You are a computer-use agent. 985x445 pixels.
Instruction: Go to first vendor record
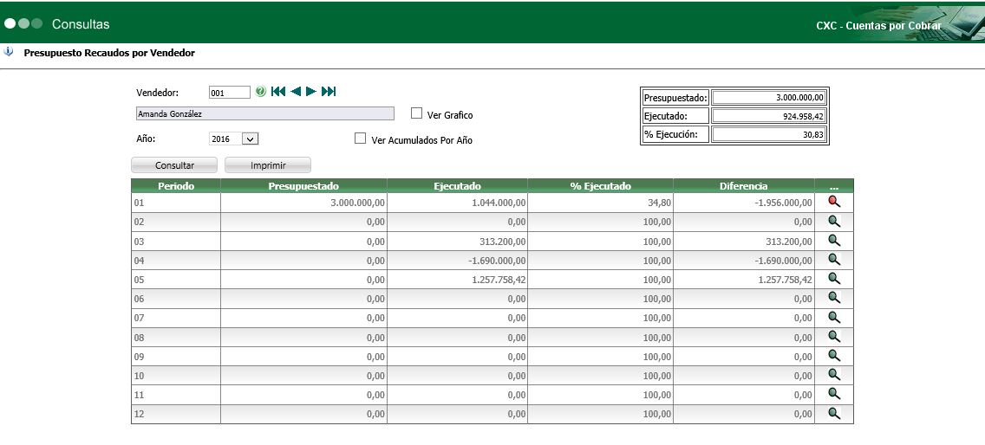click(x=278, y=92)
